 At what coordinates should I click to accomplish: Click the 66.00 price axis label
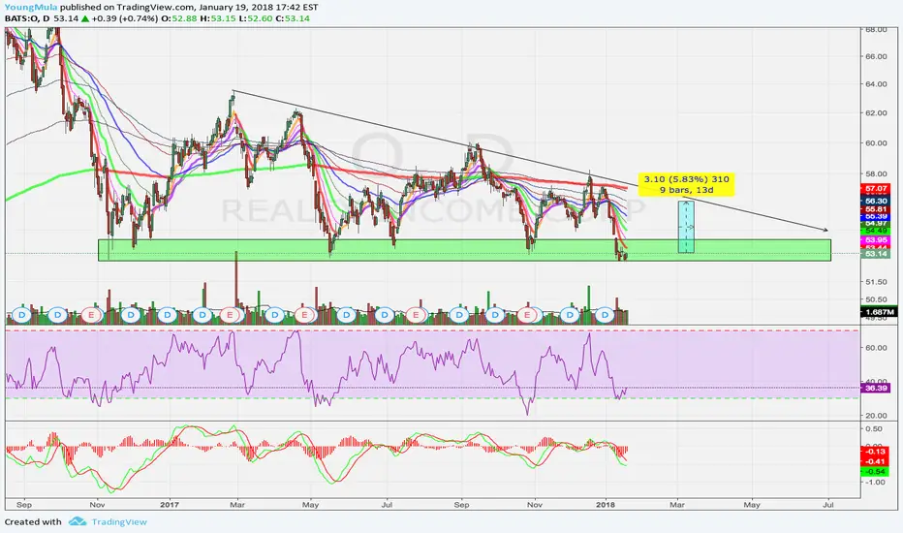[x=875, y=56]
